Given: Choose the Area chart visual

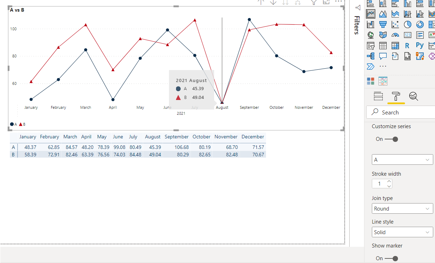Looking at the screenshot, I should (x=383, y=14).
